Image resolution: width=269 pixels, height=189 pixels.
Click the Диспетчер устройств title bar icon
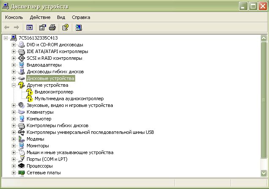pos(5,6)
